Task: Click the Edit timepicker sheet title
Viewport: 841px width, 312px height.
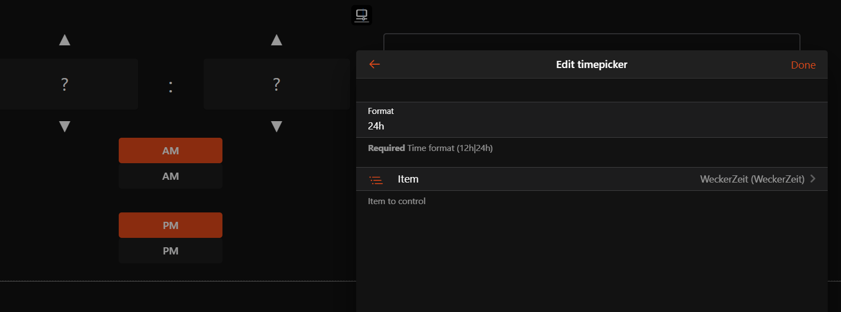Action: click(x=591, y=65)
